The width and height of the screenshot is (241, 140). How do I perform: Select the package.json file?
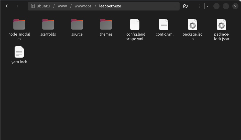tap(193, 25)
